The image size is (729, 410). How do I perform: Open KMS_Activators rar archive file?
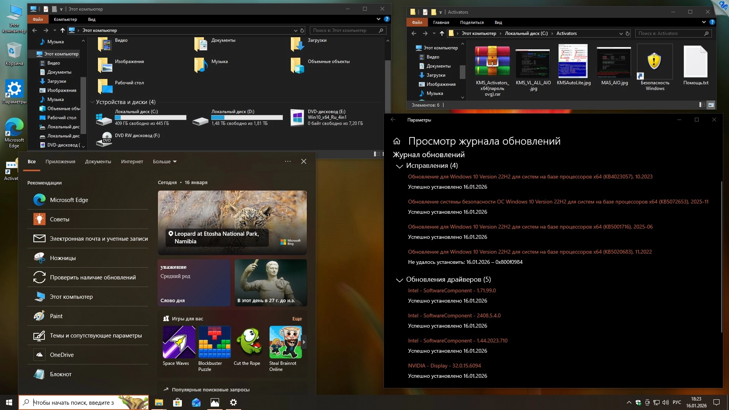click(x=492, y=61)
